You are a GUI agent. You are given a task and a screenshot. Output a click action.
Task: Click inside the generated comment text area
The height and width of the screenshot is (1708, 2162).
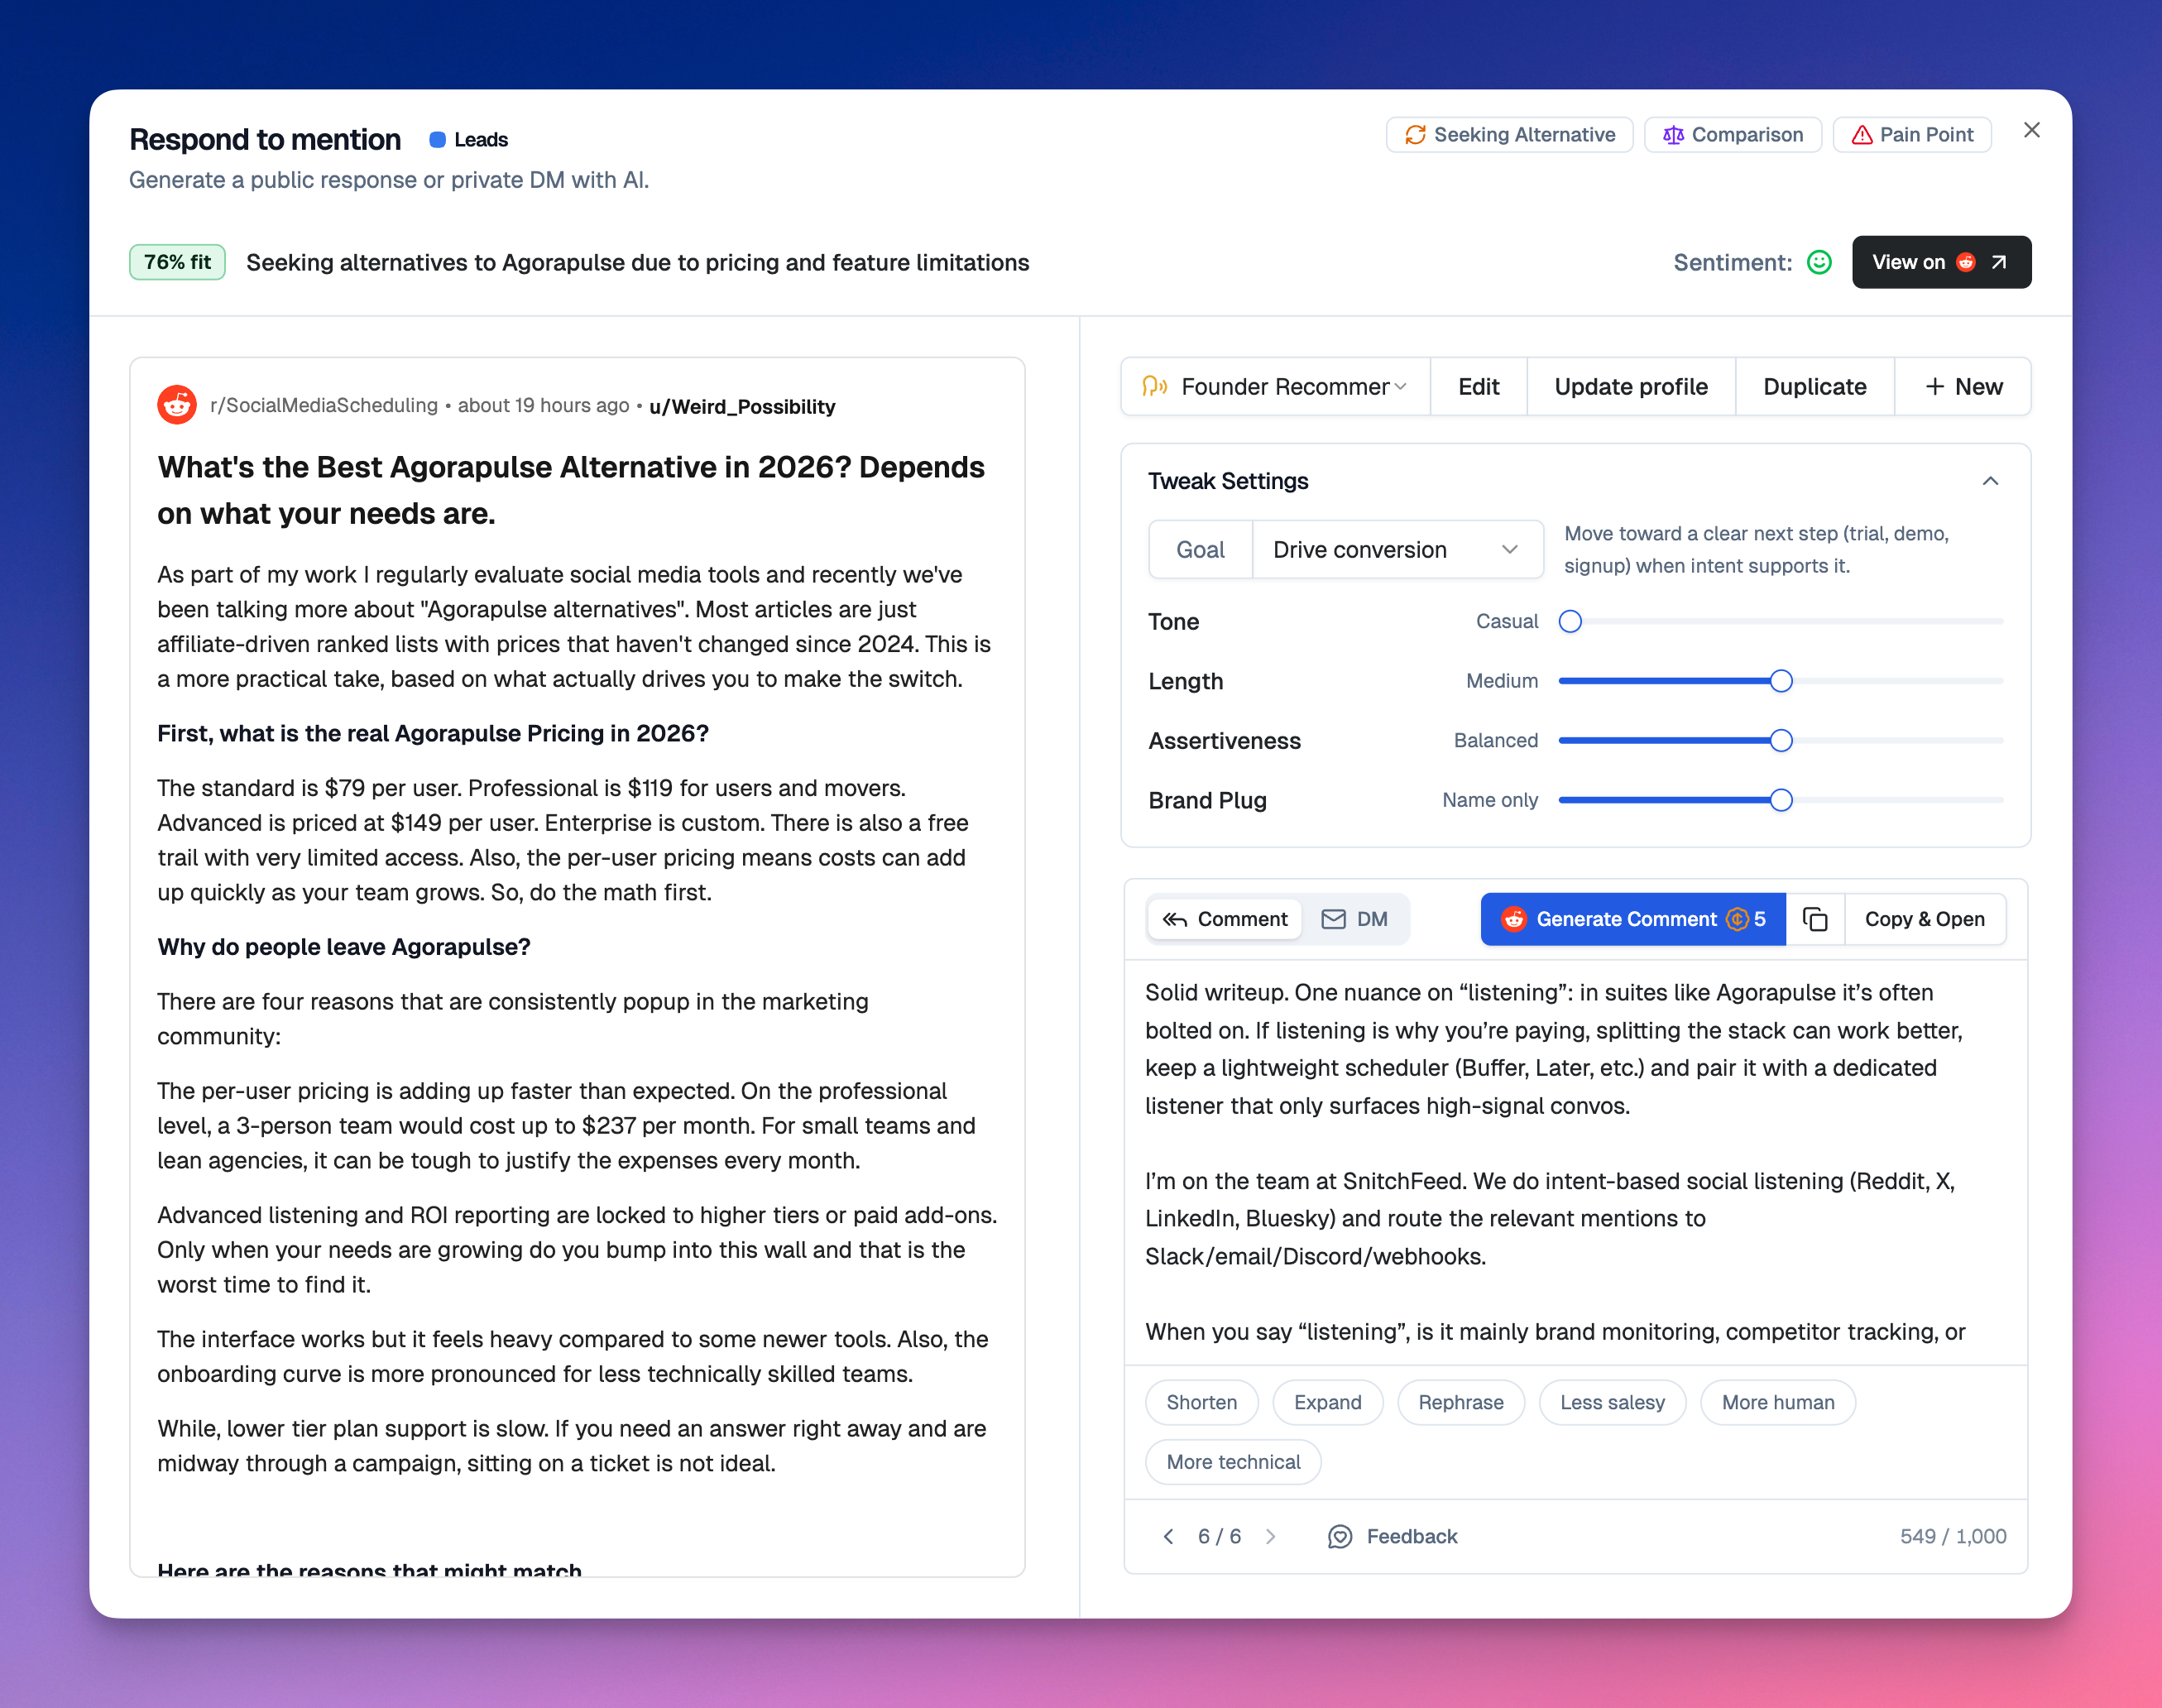[1575, 1162]
